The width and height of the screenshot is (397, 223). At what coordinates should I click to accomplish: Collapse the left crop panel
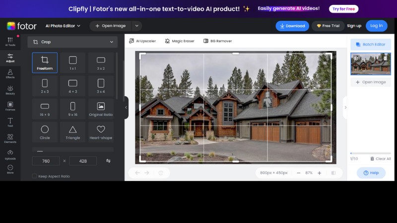[x=126, y=108]
